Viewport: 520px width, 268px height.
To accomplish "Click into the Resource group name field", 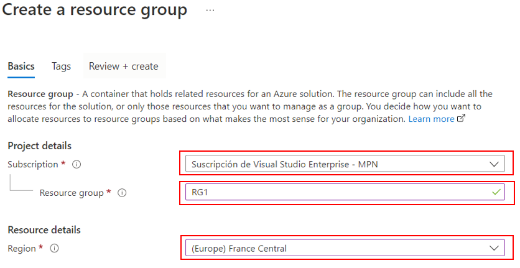I will (x=336, y=193).
